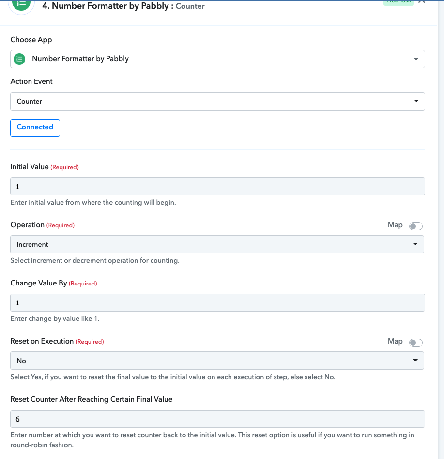The height and width of the screenshot is (459, 444).
Task: Click the Reset Counter final value field
Action: pyautogui.click(x=217, y=419)
